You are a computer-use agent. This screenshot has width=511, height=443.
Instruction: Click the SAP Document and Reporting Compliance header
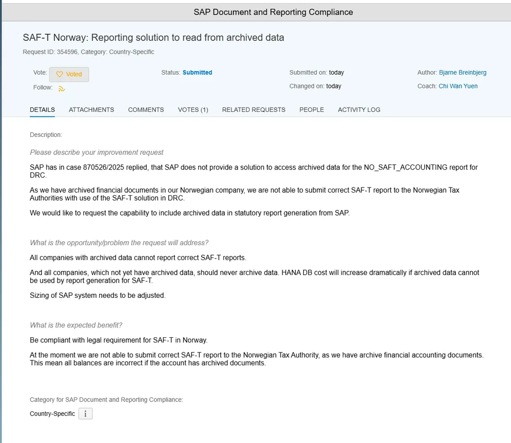pyautogui.click(x=273, y=12)
